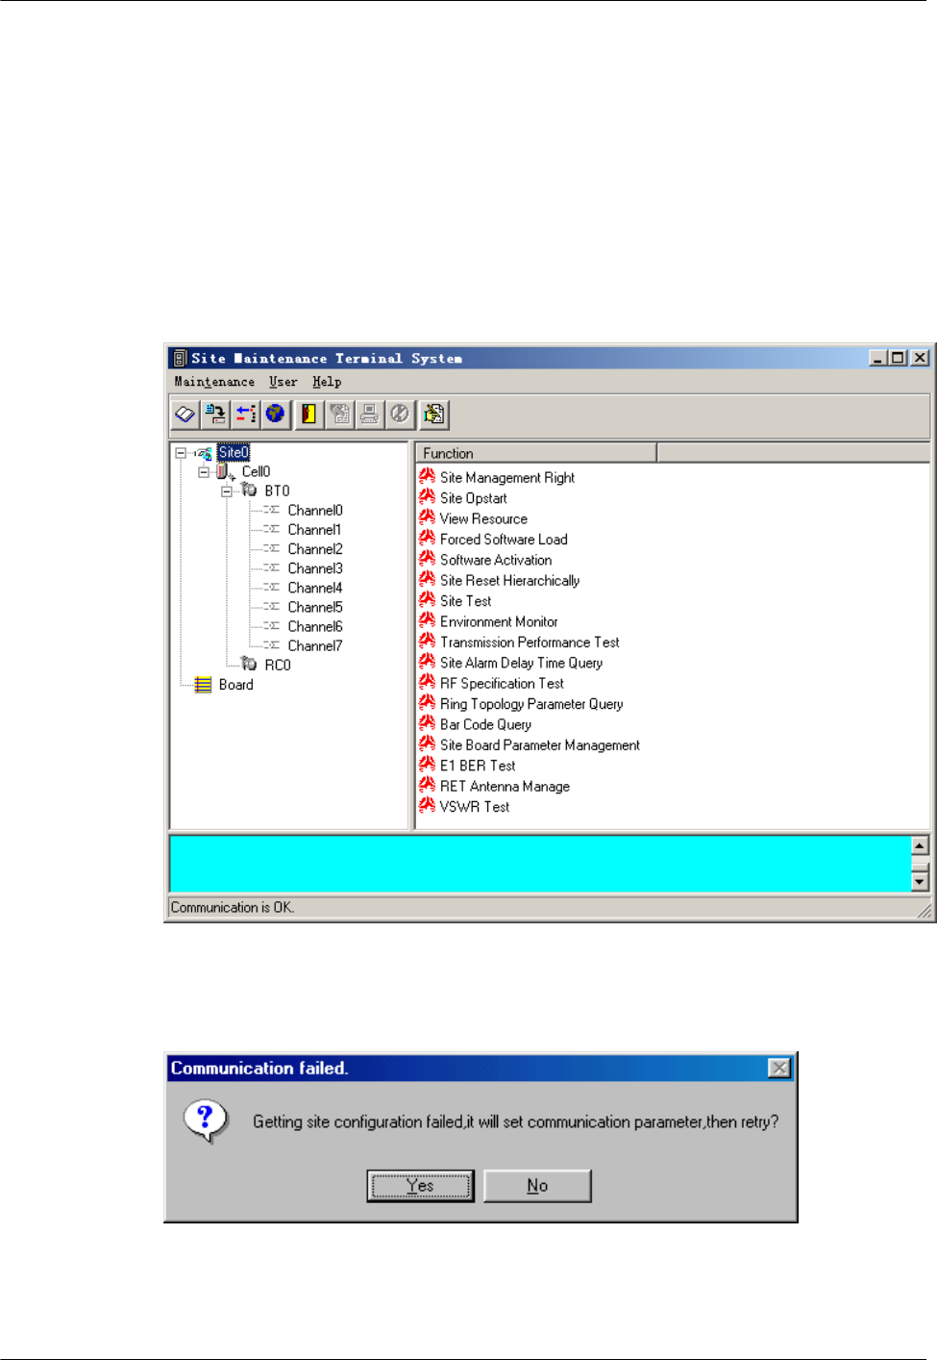Screen dimensions: 937x1360
Task: Click the open book toolbar icon
Action: click(185, 415)
